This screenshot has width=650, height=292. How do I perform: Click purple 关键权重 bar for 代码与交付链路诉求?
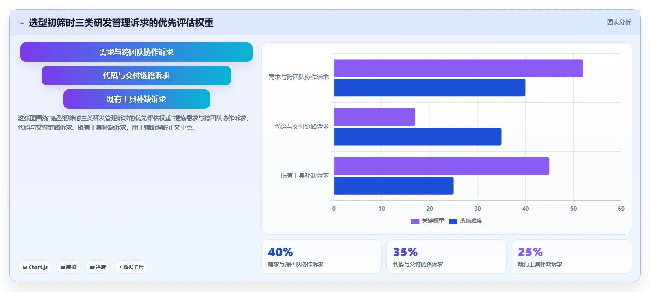point(374,117)
